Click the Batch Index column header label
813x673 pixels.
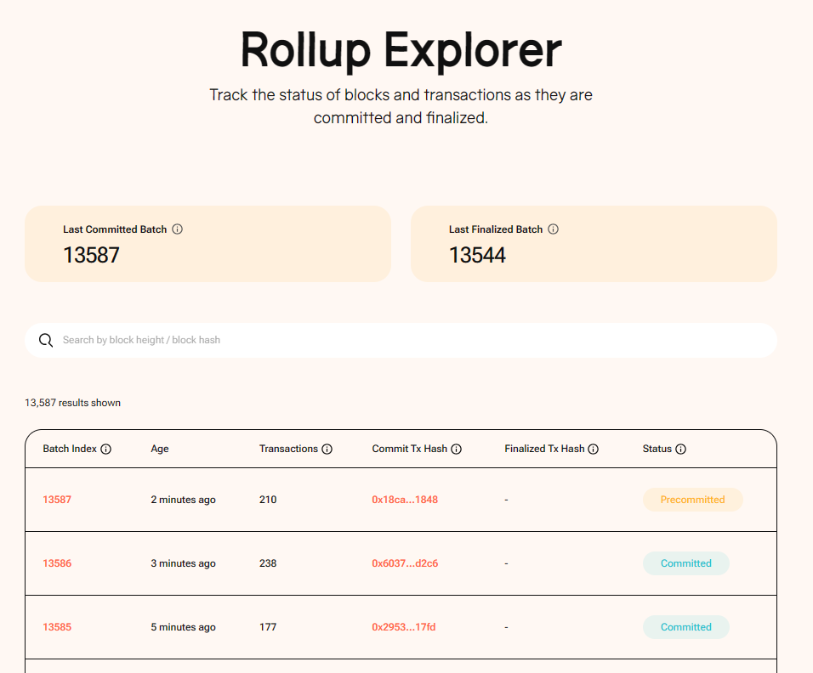[x=70, y=449]
